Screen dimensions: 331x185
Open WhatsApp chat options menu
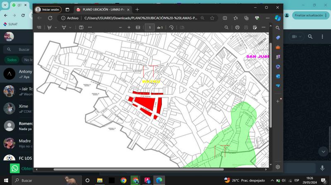tap(322, 37)
